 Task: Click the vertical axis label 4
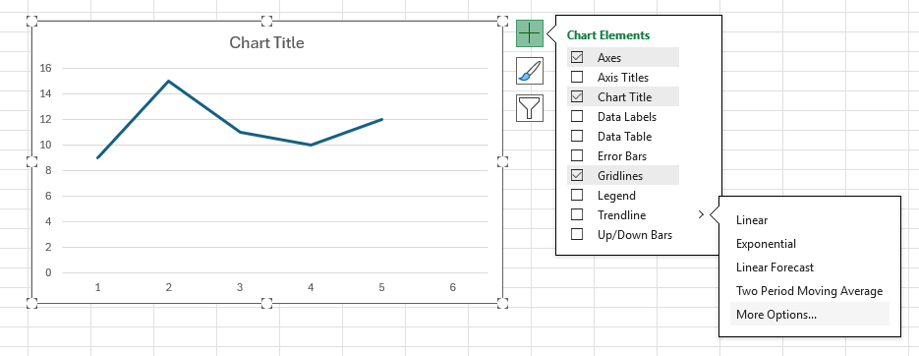(48, 221)
